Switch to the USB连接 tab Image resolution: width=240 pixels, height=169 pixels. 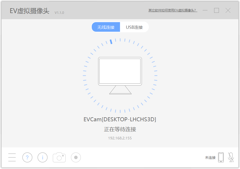(x=134, y=27)
